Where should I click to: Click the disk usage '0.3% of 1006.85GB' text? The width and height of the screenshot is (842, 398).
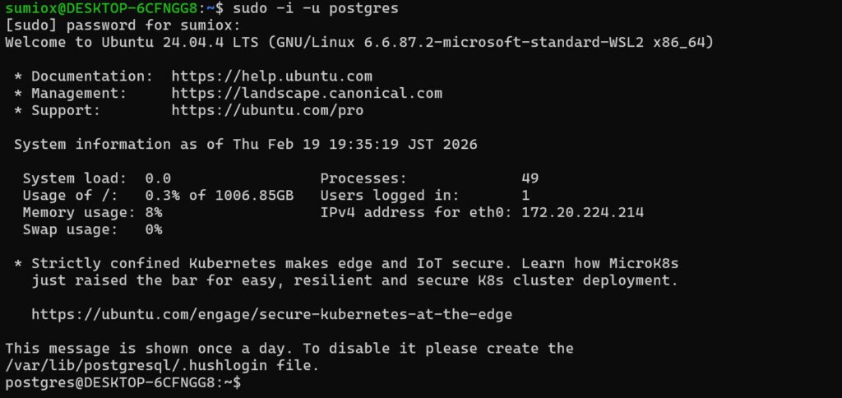(x=219, y=196)
